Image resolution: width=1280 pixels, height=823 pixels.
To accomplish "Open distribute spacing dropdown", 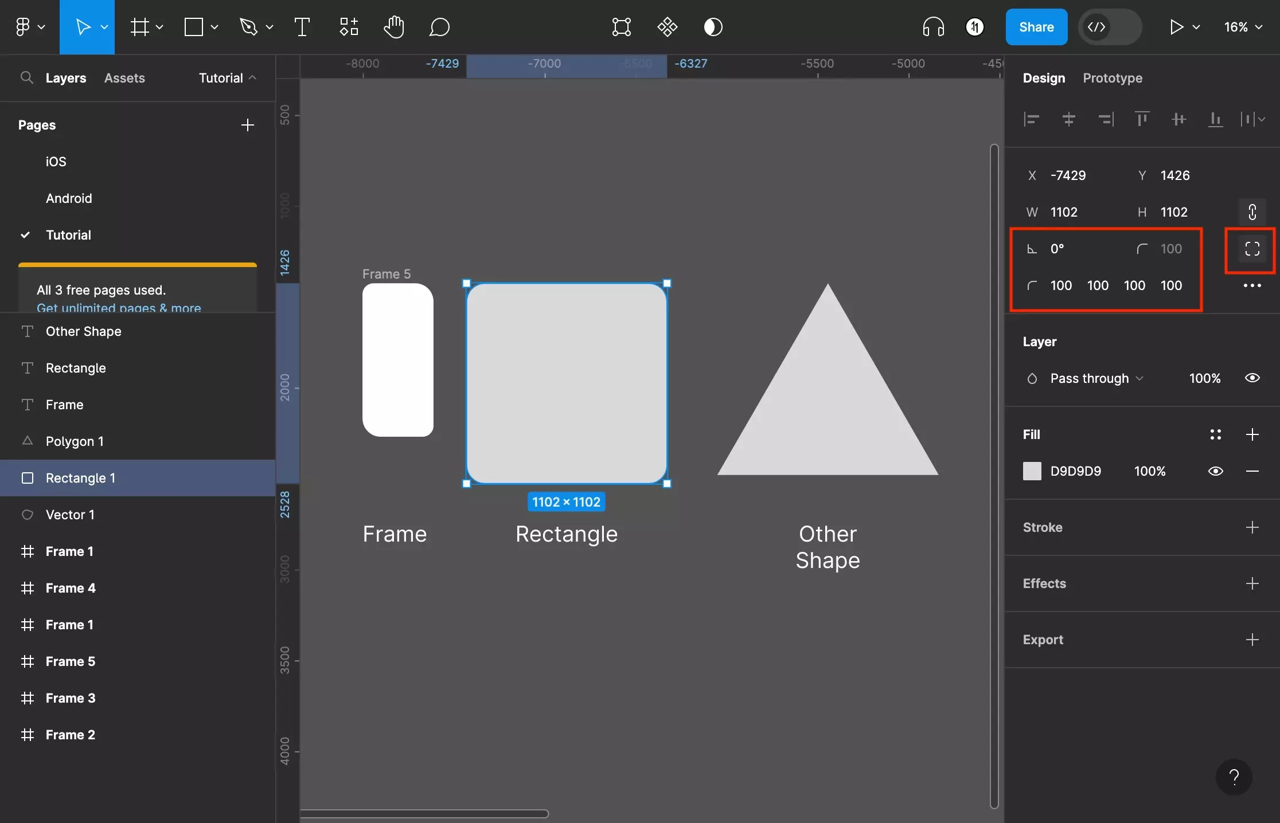I will (x=1252, y=119).
